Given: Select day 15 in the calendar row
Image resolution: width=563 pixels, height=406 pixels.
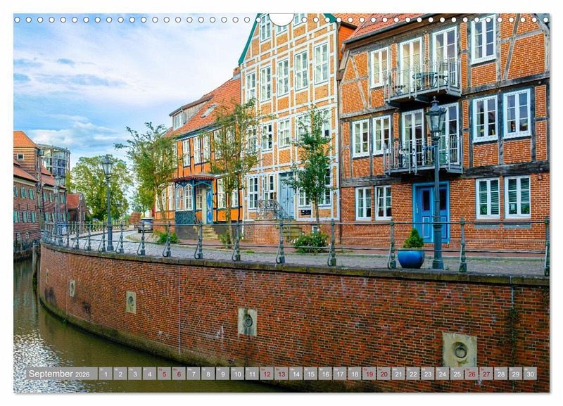Looking at the screenshot, I should (x=310, y=374).
